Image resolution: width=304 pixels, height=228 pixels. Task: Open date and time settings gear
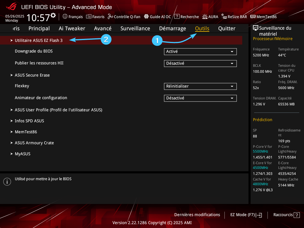point(53,15)
